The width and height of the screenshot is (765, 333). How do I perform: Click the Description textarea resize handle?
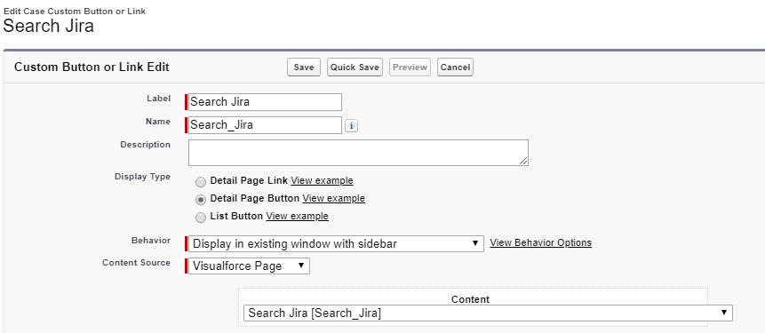click(x=523, y=161)
